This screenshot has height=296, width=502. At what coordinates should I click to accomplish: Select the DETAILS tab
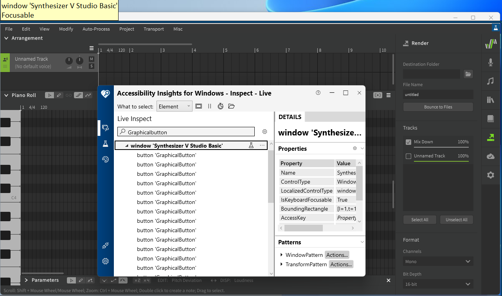tap(290, 117)
